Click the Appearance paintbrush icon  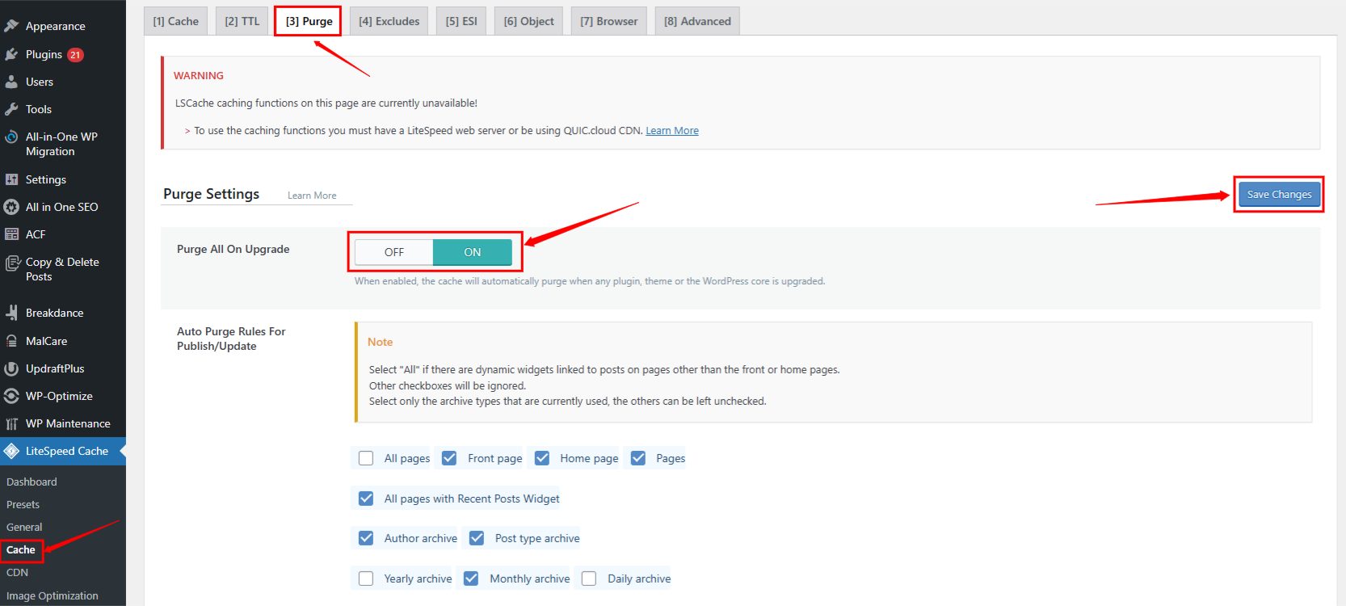coord(11,26)
